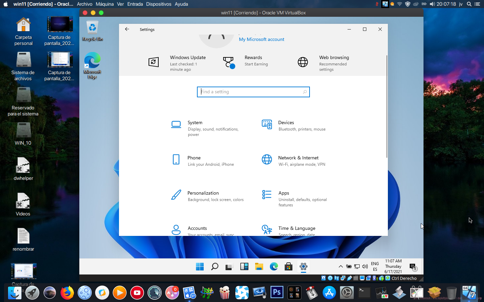Viewport: 484px width, 302px height.
Task: Open Photoshop from the Dock
Action: pos(277,293)
